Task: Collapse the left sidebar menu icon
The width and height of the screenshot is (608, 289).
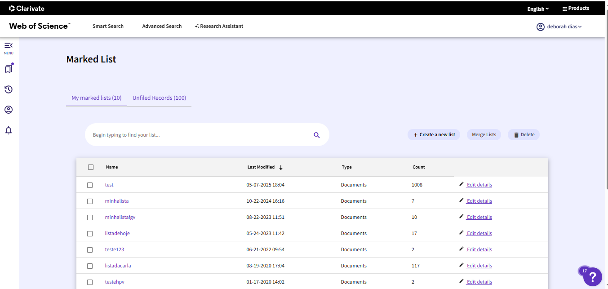Action: coord(9,46)
